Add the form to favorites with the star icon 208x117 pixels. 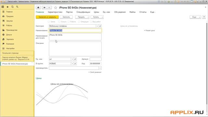[56, 8]
